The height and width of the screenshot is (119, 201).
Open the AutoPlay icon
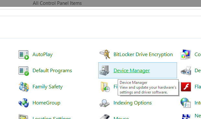tap(23, 55)
